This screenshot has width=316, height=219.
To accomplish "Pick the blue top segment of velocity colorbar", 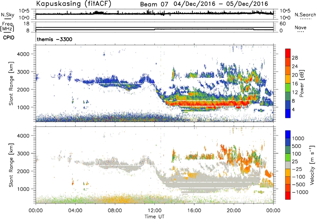I will 288,134.
